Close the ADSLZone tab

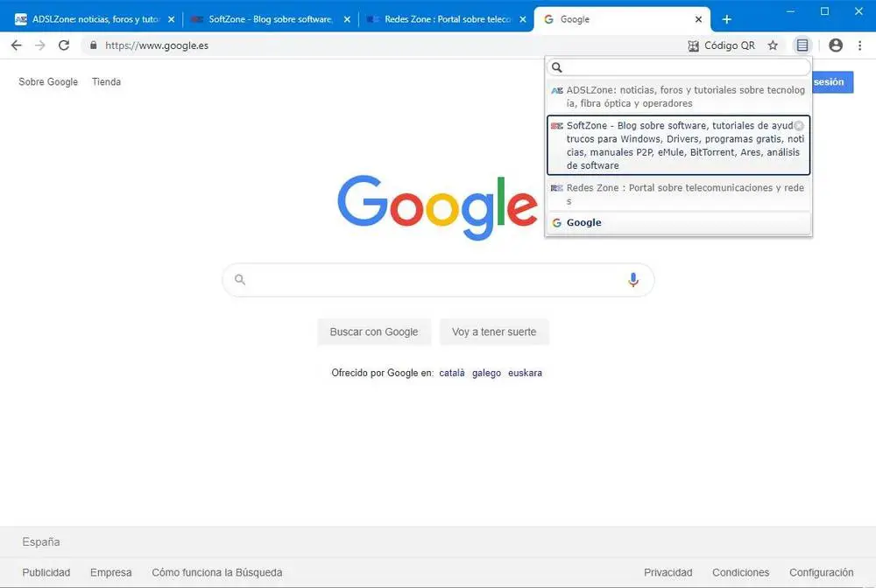[x=171, y=19]
